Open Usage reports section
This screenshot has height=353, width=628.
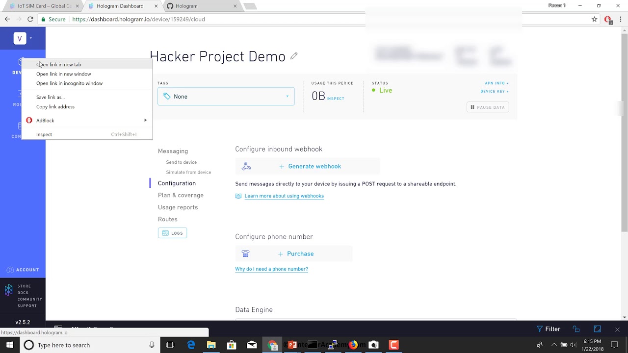click(178, 207)
